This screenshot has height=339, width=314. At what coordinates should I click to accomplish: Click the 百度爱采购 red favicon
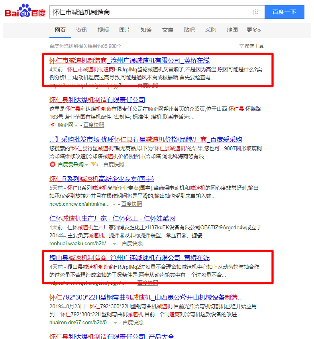click(53, 164)
